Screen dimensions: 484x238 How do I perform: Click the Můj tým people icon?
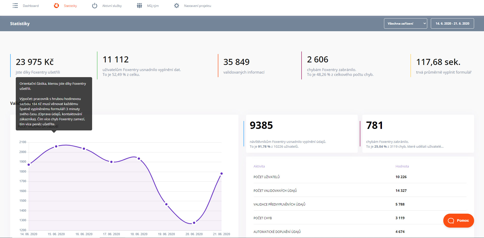139,6
